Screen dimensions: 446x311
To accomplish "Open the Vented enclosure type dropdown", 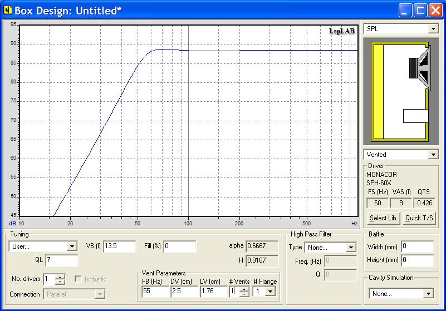I will point(433,155).
